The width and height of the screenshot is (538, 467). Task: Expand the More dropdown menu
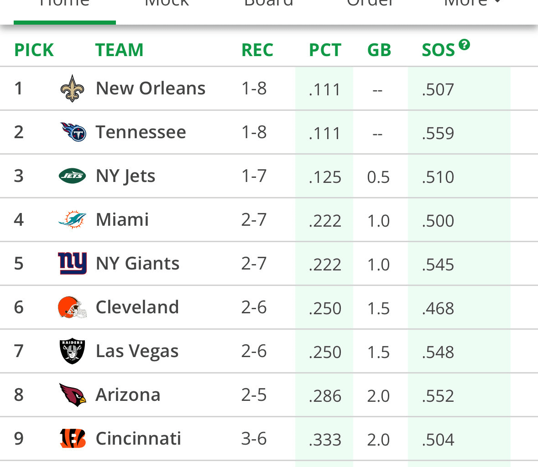coord(469,4)
